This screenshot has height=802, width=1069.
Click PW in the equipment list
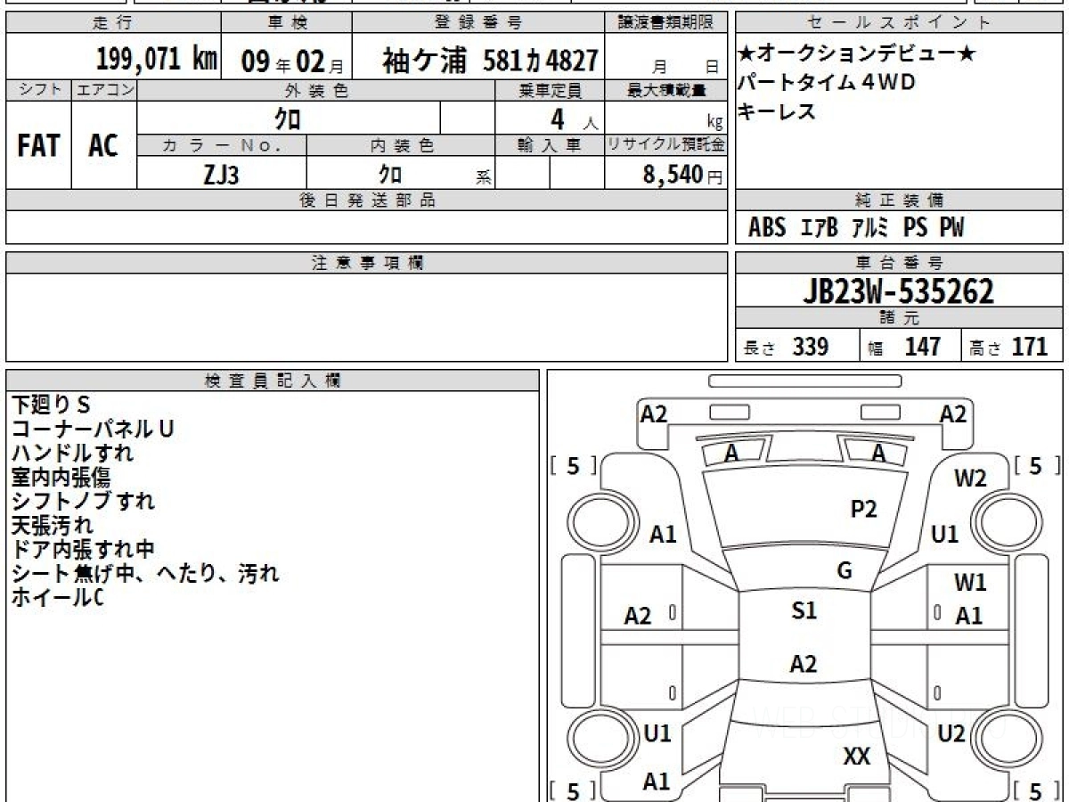tap(951, 228)
